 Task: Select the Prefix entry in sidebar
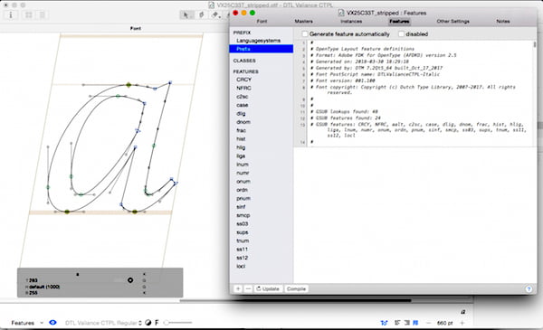(262, 49)
